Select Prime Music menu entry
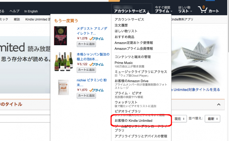Image resolution: width=229 pixels, height=141 pixels. coord(124,63)
